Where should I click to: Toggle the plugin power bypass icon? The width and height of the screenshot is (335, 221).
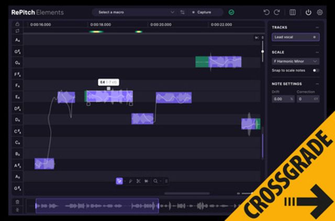click(x=308, y=12)
